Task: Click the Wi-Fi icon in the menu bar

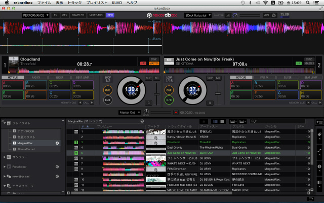Action: click(x=265, y=3)
